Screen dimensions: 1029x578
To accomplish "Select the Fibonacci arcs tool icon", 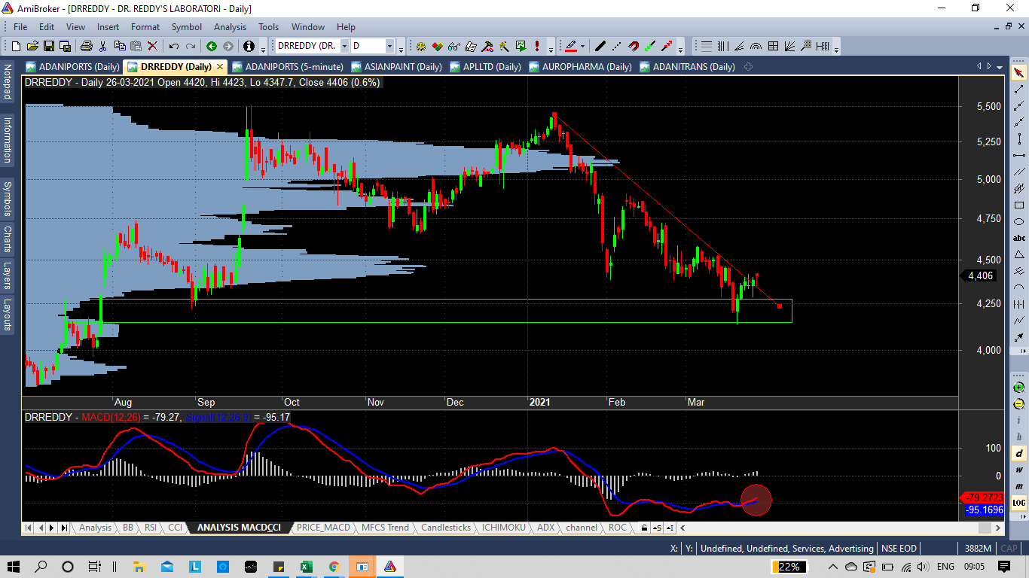I will 756,46.
